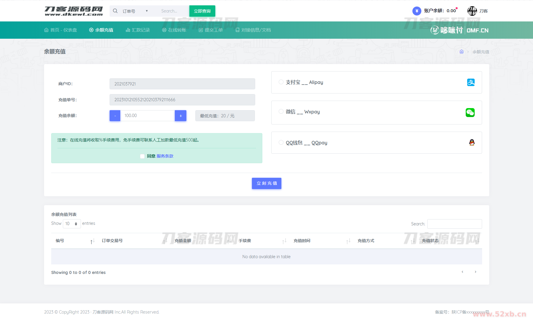Viewport: 533px width, 321px height.
Task: Increase recharge amount with plus button
Action: [180, 116]
